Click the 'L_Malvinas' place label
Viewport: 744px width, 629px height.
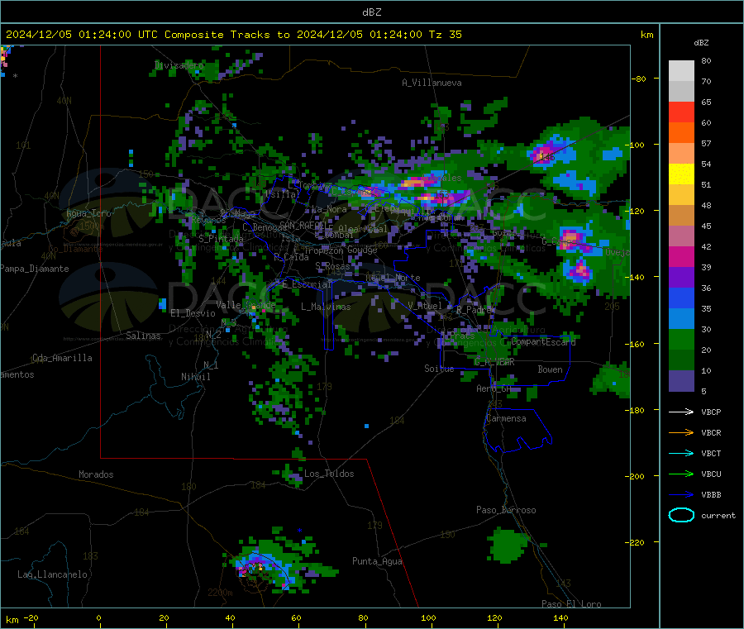pos(326,307)
